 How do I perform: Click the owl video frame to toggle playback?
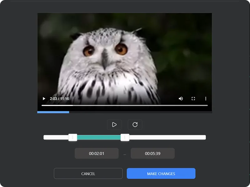pyautogui.click(x=124, y=56)
